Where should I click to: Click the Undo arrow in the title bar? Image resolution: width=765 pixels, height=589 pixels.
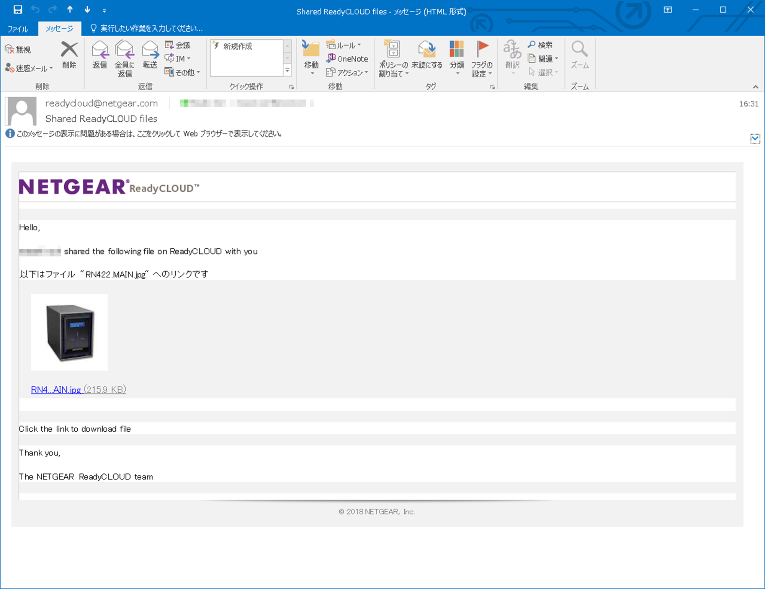click(x=36, y=10)
